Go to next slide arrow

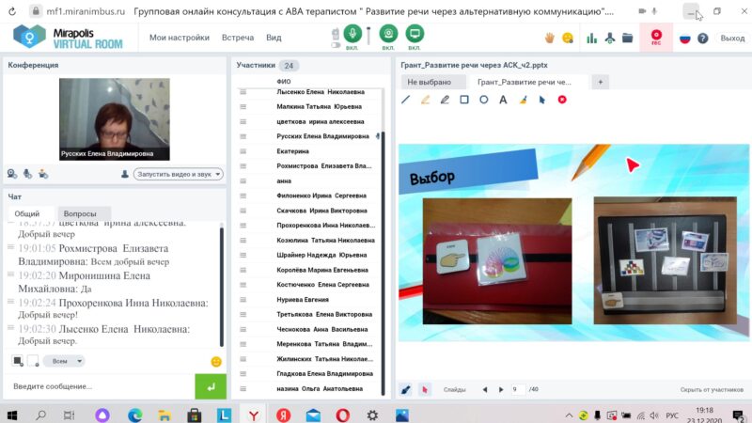501,390
